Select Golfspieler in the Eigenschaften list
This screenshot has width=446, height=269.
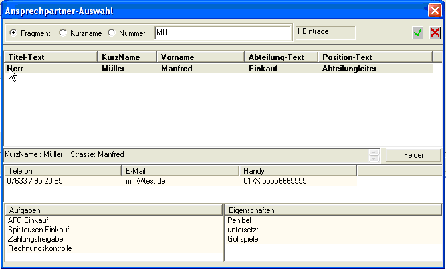(244, 239)
